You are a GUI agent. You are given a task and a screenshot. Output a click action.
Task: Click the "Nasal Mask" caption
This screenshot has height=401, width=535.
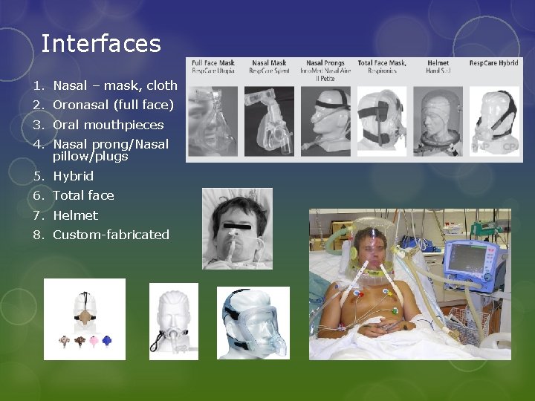[269, 62]
